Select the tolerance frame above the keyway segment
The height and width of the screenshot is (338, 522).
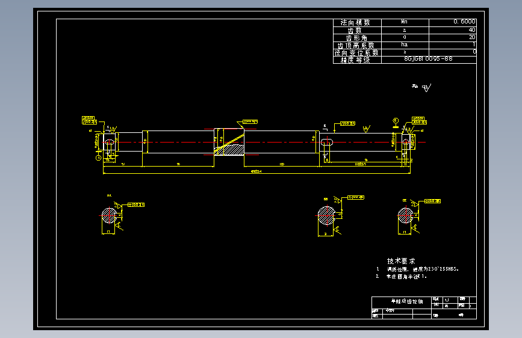pos(347,124)
